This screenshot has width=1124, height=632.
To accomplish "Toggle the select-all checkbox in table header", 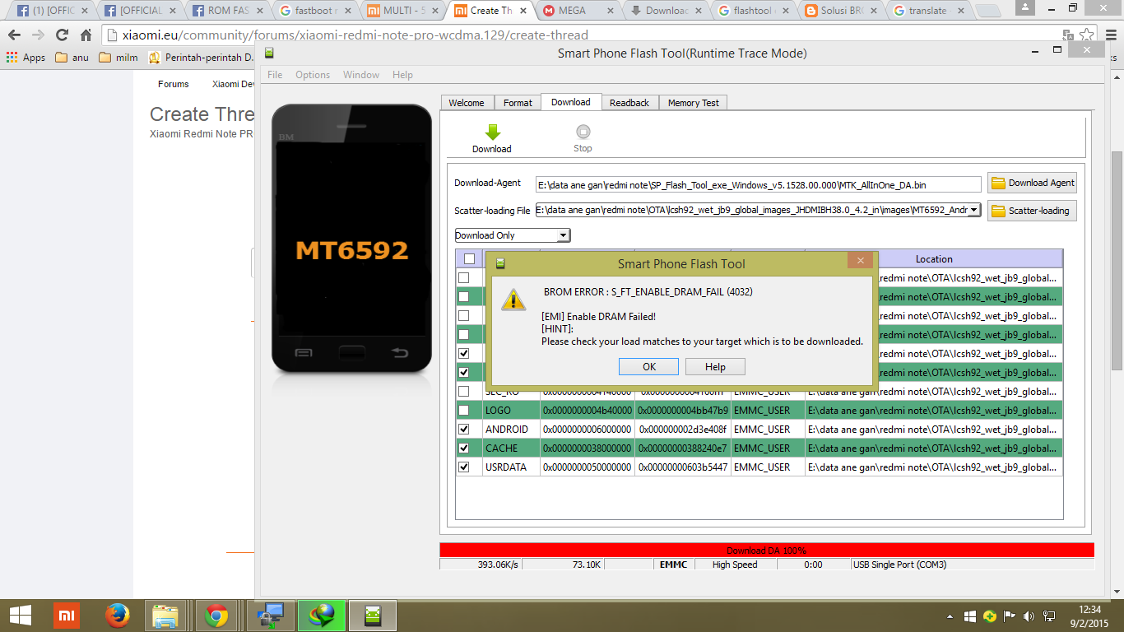I will pyautogui.click(x=469, y=258).
